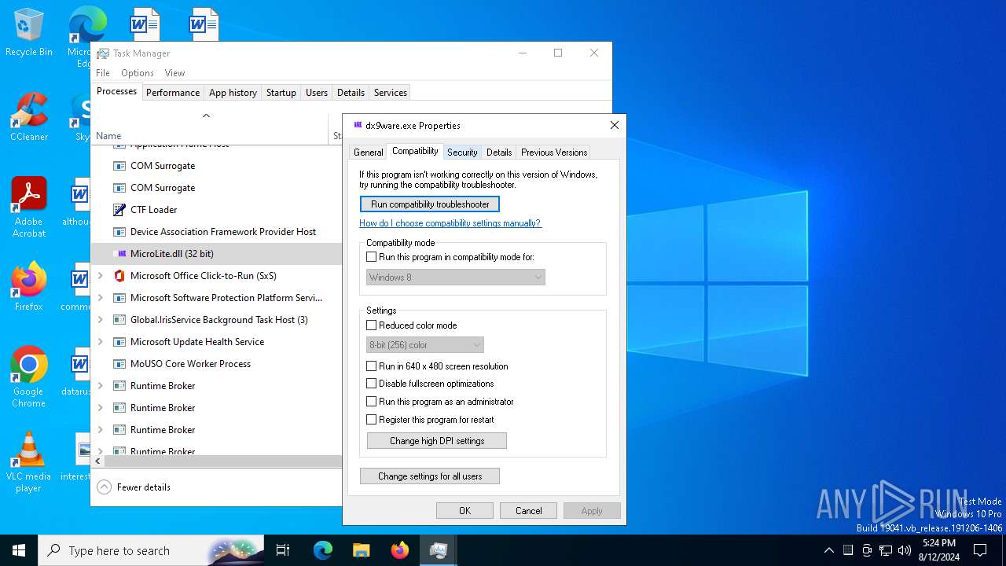1006x566 pixels.
Task: Open 'How do I choose compatibility settings manually?' link
Action: coord(450,223)
